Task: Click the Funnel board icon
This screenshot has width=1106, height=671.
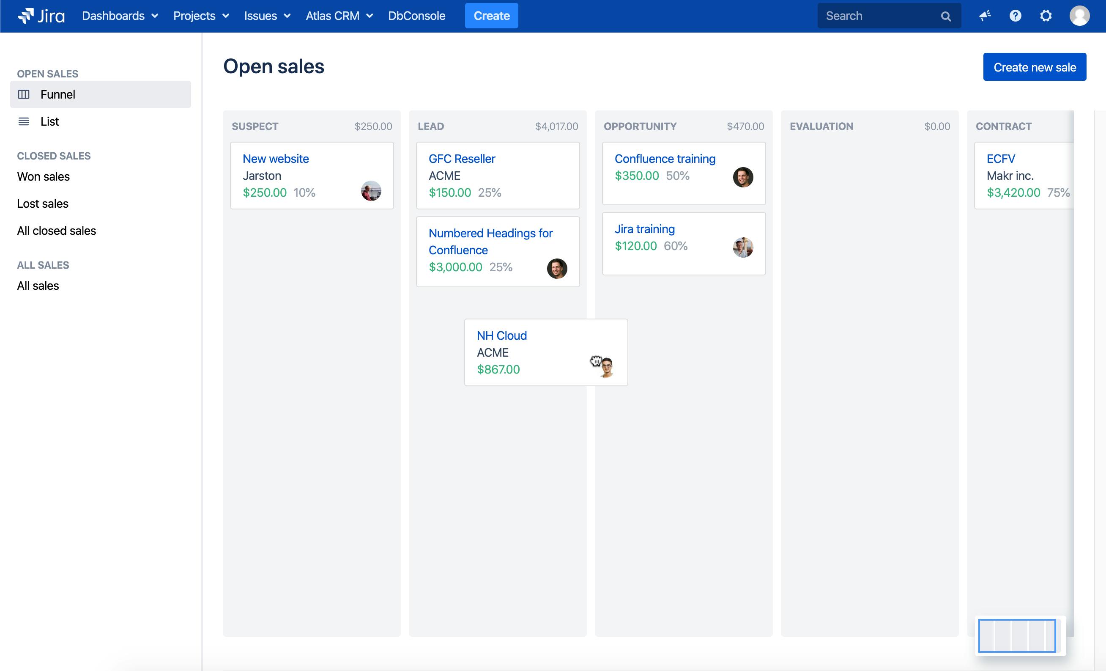Action: (23, 94)
